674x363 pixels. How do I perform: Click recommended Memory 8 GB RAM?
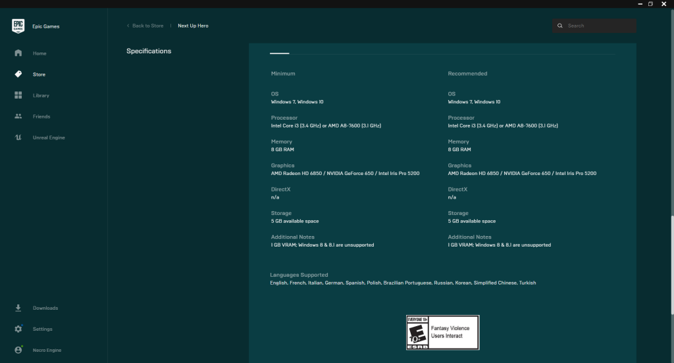(459, 149)
